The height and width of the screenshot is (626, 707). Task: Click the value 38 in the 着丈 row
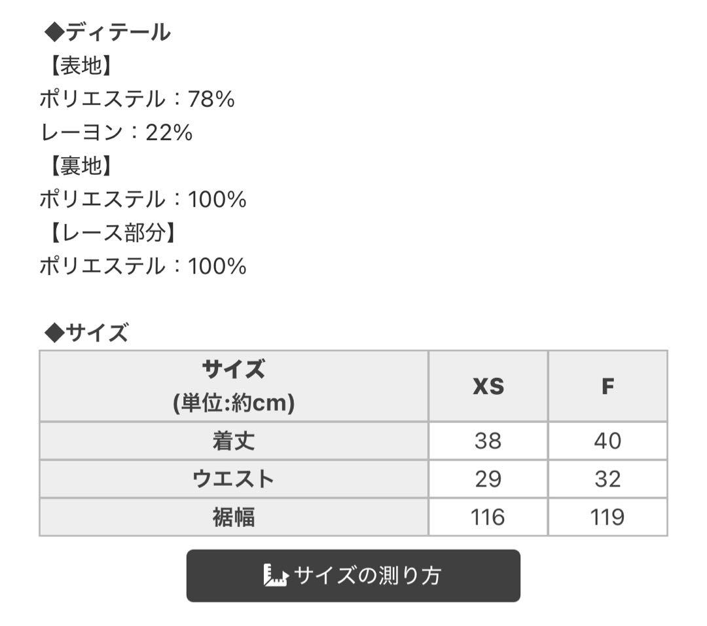(488, 441)
